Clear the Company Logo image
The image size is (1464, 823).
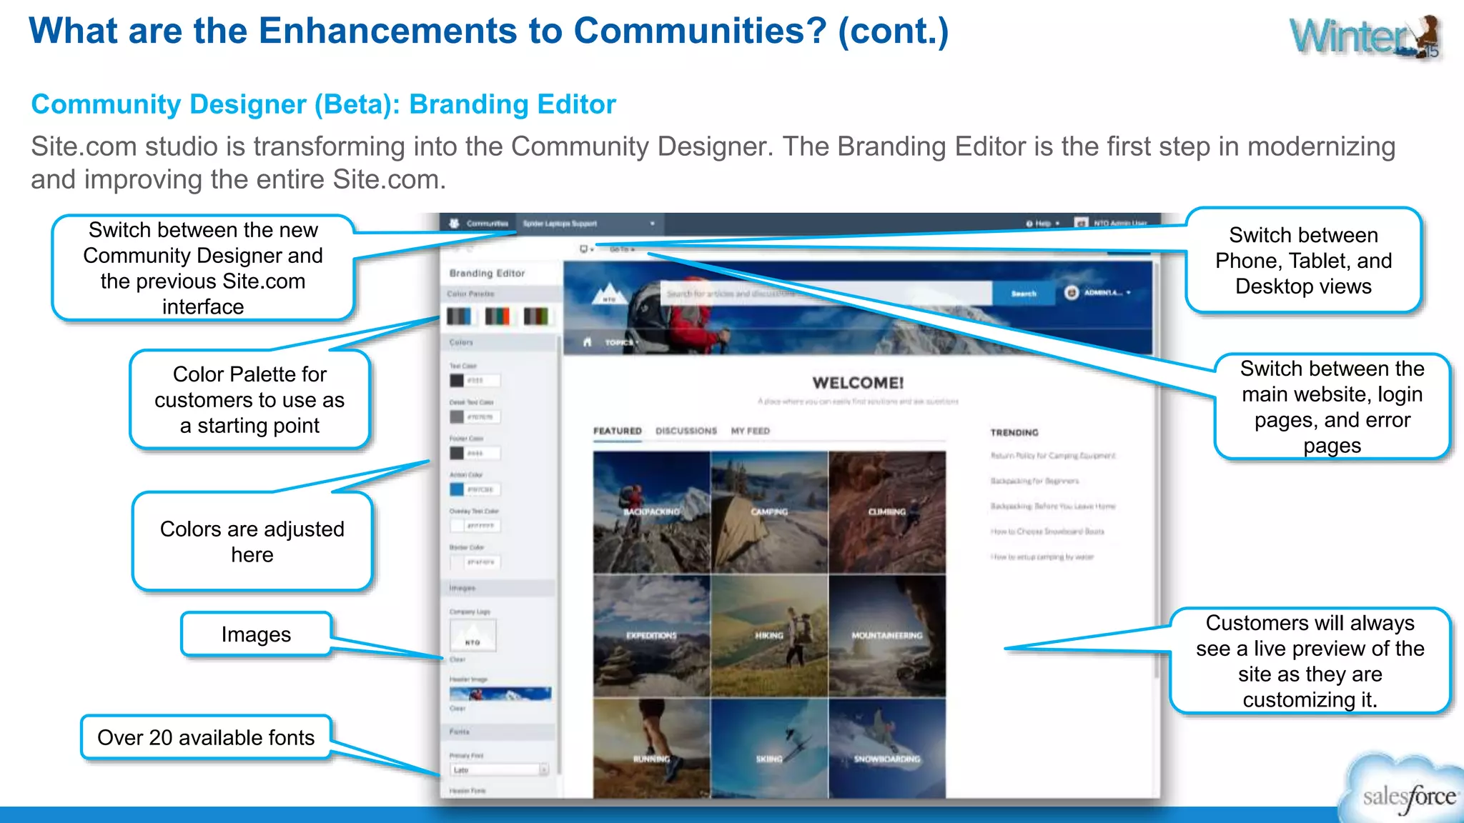tap(457, 659)
